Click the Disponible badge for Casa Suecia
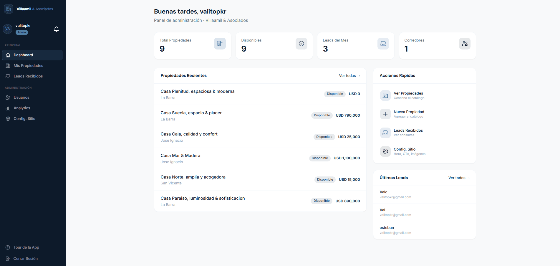 pyautogui.click(x=322, y=115)
